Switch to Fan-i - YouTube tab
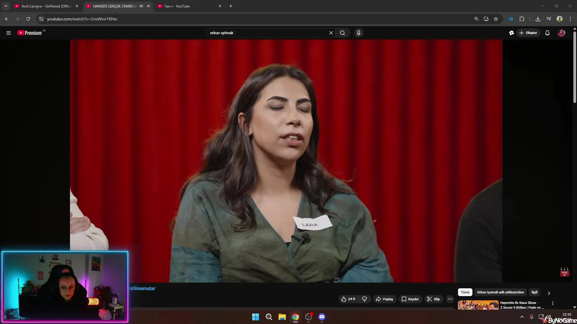 coord(189,6)
